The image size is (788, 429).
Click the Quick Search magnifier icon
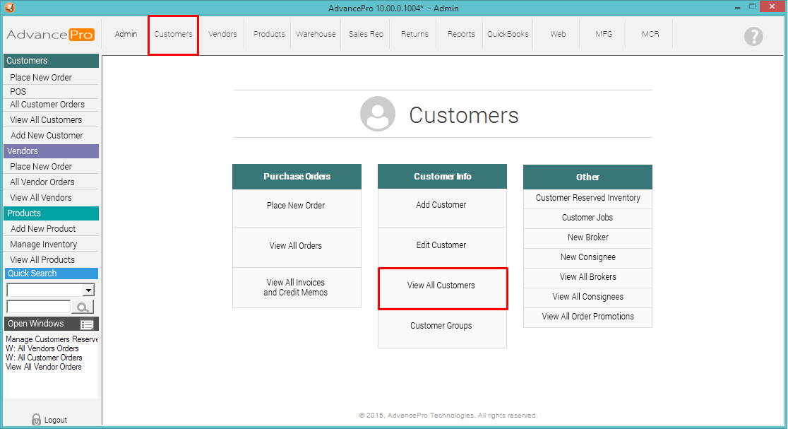point(83,307)
